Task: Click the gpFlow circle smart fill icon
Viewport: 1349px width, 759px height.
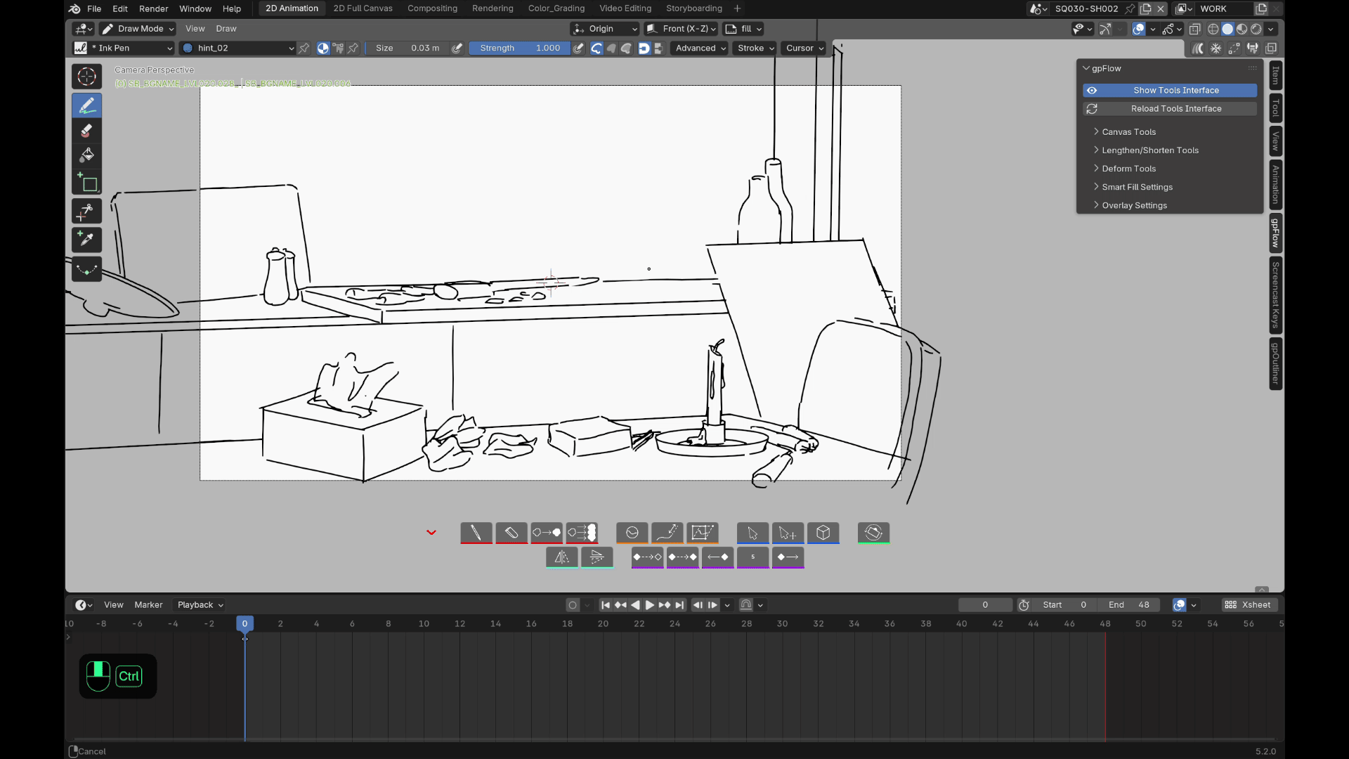Action: coord(632,533)
